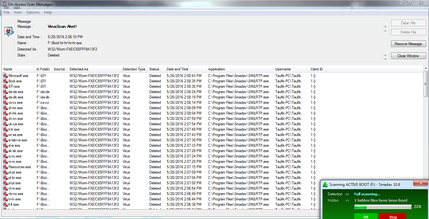This screenshot has width=429, height=219.
Task: Sort the list by the Name column
Action: tap(18, 69)
